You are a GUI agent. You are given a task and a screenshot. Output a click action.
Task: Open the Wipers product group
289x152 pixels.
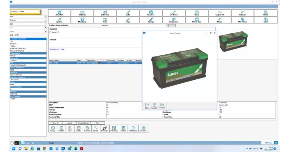click(x=219, y=20)
